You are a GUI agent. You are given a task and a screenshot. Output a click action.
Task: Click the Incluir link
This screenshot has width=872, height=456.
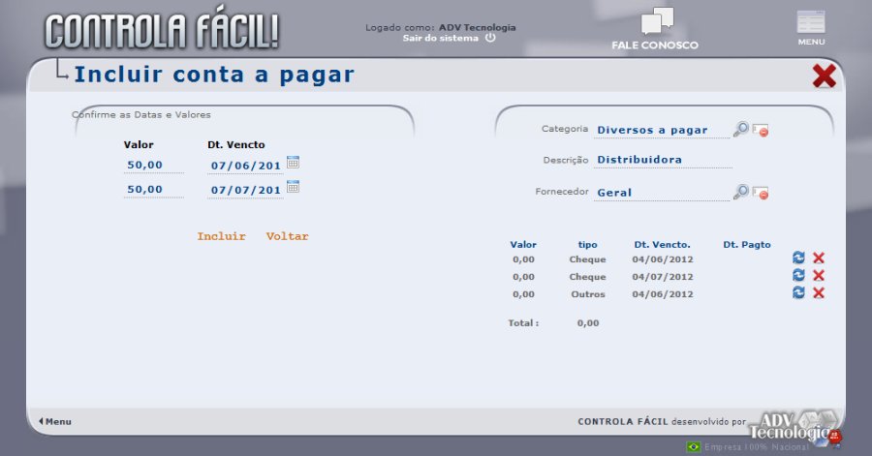[221, 236]
